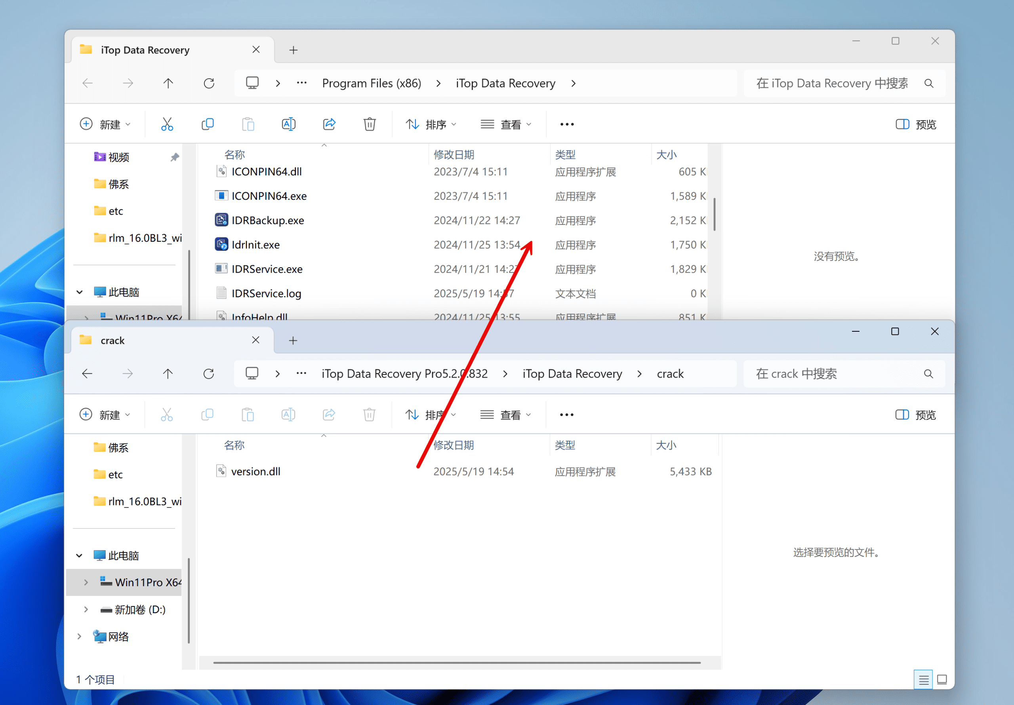Add new tab in iTop Data Recovery window

[x=293, y=50]
